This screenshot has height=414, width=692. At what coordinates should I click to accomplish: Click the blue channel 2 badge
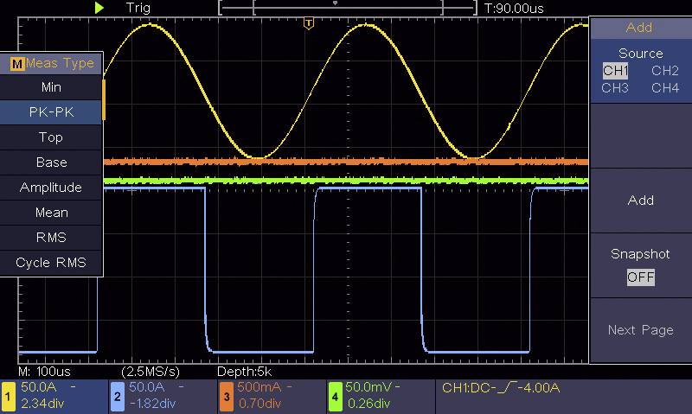point(117,397)
